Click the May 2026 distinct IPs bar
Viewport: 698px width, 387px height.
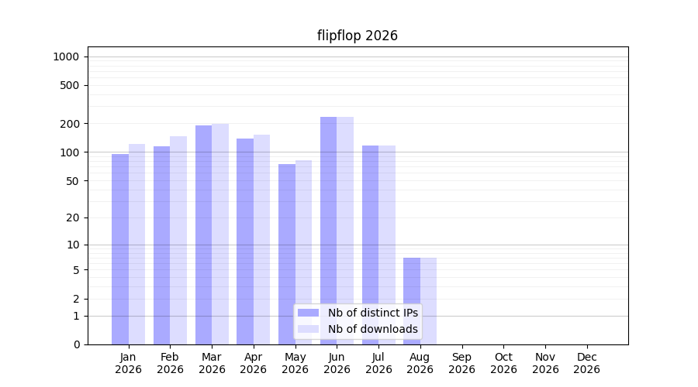[287, 254]
